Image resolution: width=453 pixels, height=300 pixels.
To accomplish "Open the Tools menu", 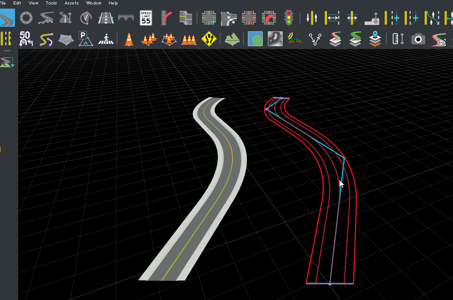I will (51, 3).
